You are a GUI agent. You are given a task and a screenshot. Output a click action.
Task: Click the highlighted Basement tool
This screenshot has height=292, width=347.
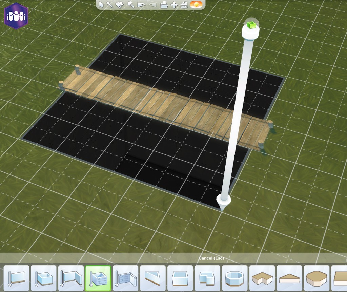pyautogui.click(x=98, y=278)
